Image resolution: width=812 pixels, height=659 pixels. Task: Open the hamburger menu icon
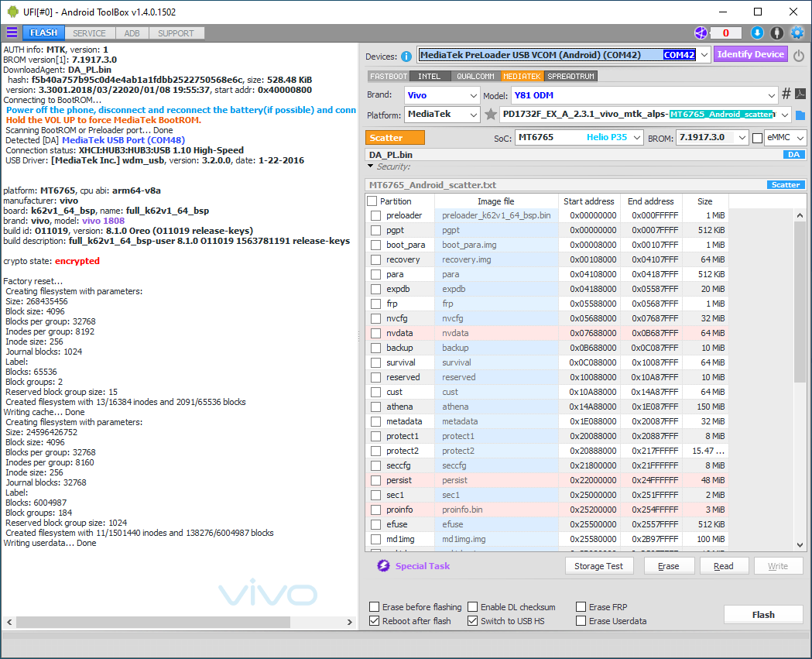[12, 33]
